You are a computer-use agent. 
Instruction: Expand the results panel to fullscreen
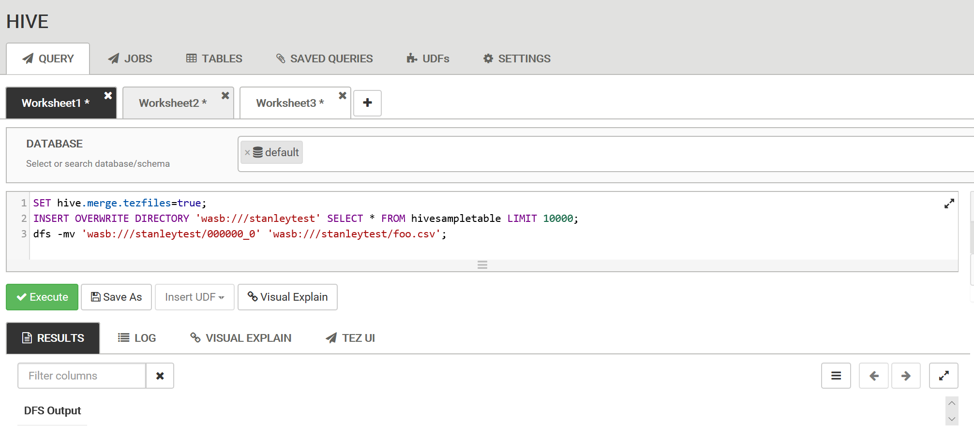click(943, 376)
